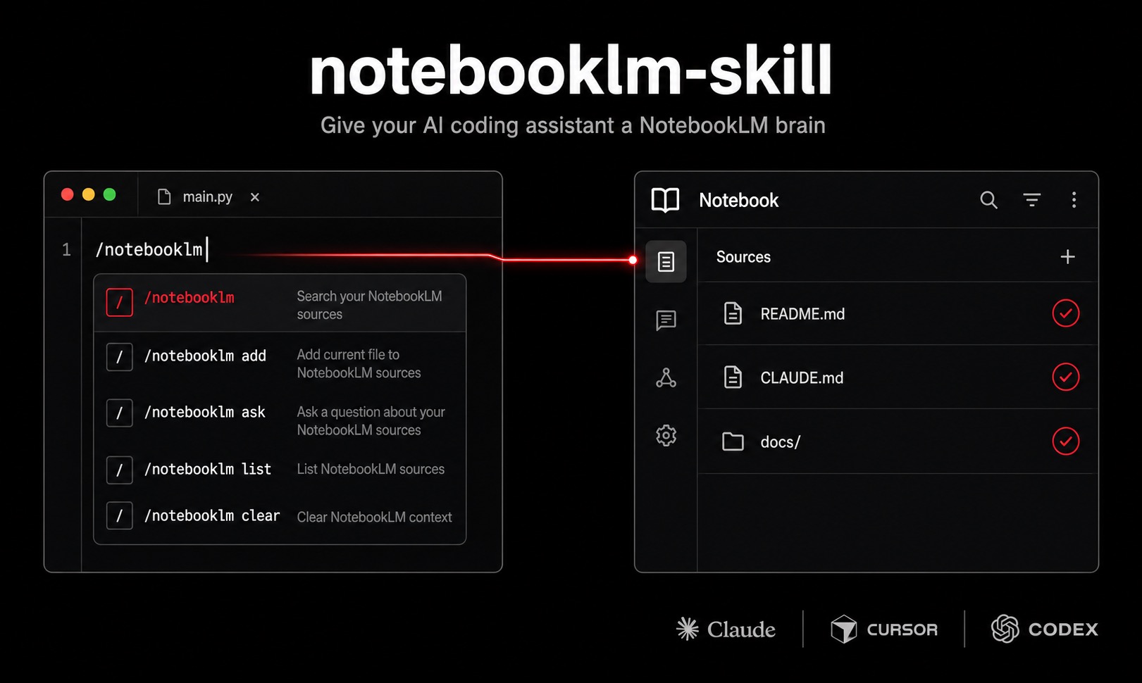Screen dimensions: 1142x683
Task: Toggle the checkmark next to README.md
Action: [x=1066, y=313]
